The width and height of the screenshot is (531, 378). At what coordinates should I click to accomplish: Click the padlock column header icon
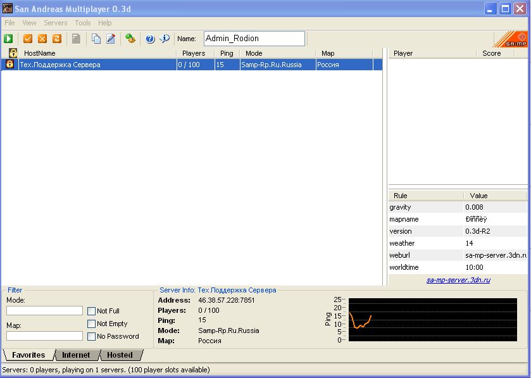13,53
